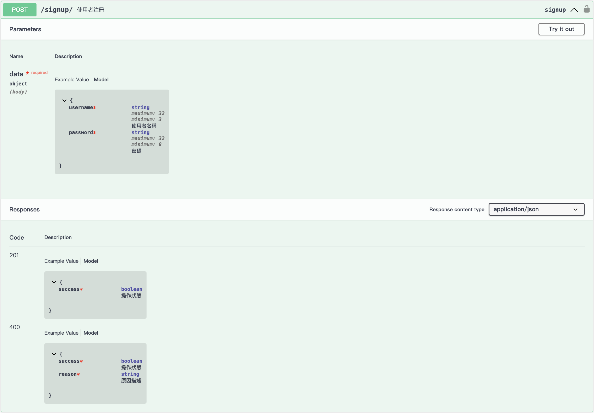Click the username property in model
The image size is (594, 413).
pyautogui.click(x=81, y=107)
